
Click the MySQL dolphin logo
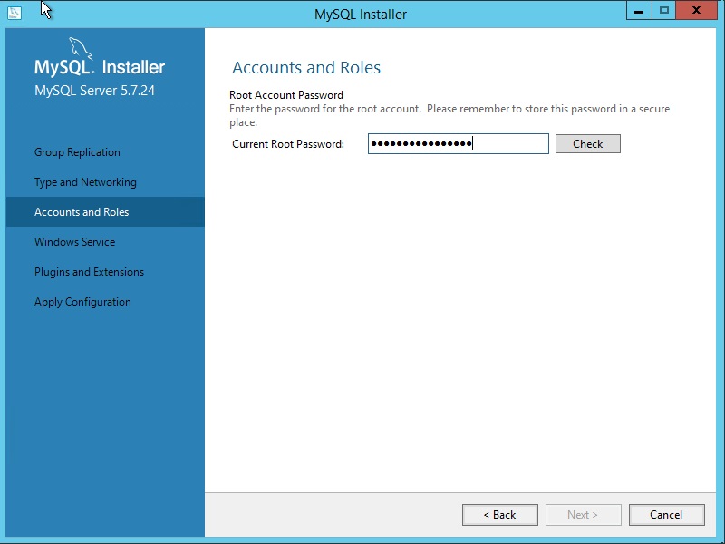[x=81, y=49]
